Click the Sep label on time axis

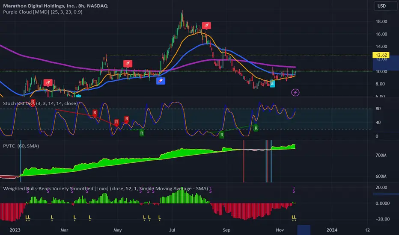(226, 230)
